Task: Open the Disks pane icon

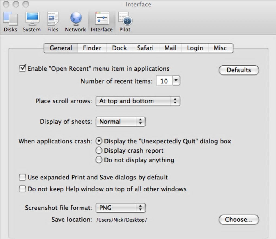Action: [10, 22]
